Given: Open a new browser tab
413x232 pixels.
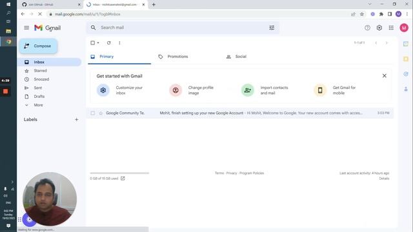Looking at the screenshot, I should 154,5.
